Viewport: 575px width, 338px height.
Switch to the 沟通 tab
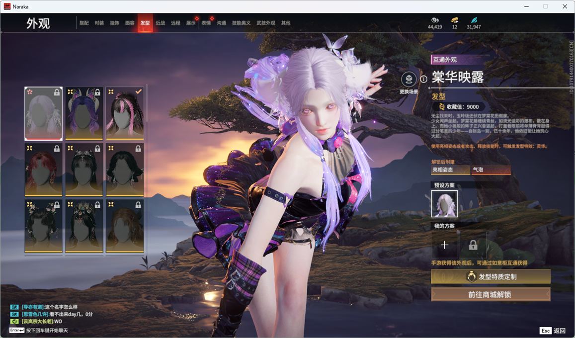221,23
